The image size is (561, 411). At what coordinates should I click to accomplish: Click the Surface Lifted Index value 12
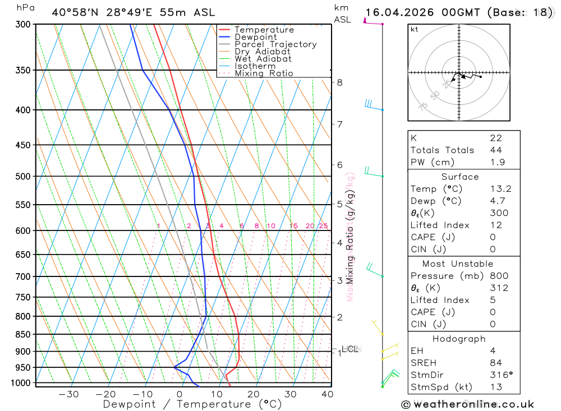tap(496, 225)
